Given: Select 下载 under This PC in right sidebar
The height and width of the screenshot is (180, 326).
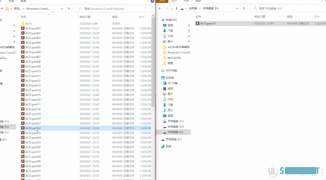Looking at the screenshot, I should (x=170, y=105).
